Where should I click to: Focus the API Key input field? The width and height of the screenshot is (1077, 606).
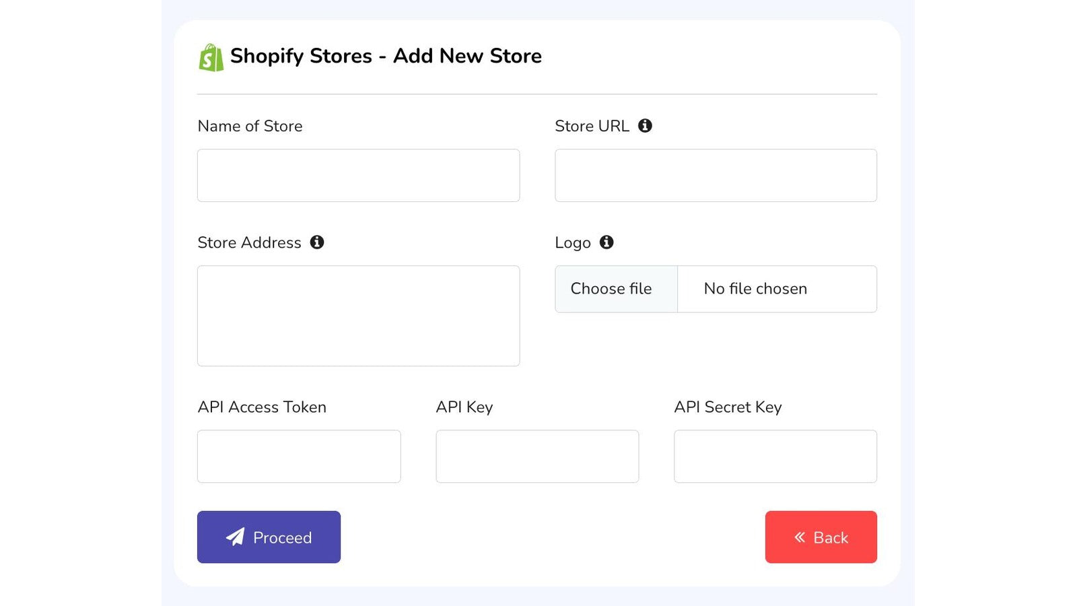pyautogui.click(x=537, y=457)
